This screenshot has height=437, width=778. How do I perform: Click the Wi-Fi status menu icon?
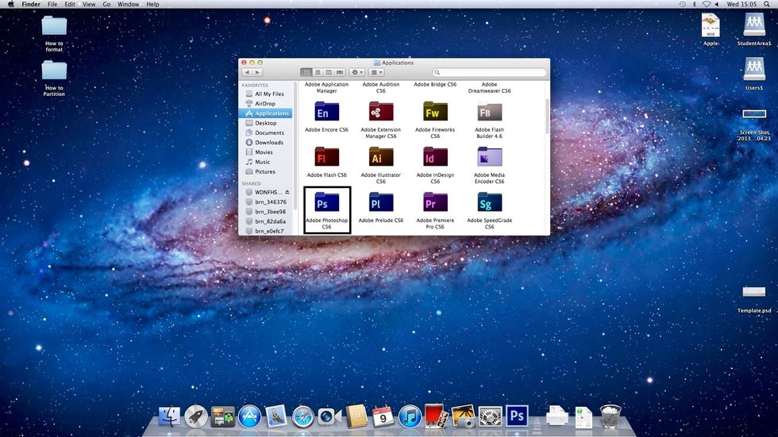(706, 4)
